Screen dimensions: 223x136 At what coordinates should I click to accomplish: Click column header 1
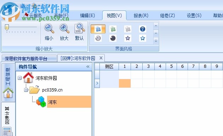pos(125,66)
